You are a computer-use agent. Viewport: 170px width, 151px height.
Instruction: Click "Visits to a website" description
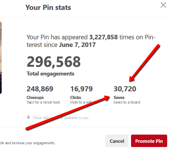[84, 102]
